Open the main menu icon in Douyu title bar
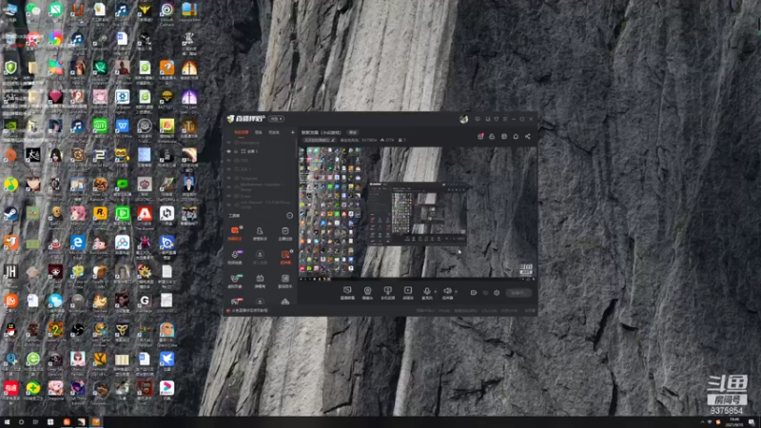761x428 pixels. pos(505,119)
